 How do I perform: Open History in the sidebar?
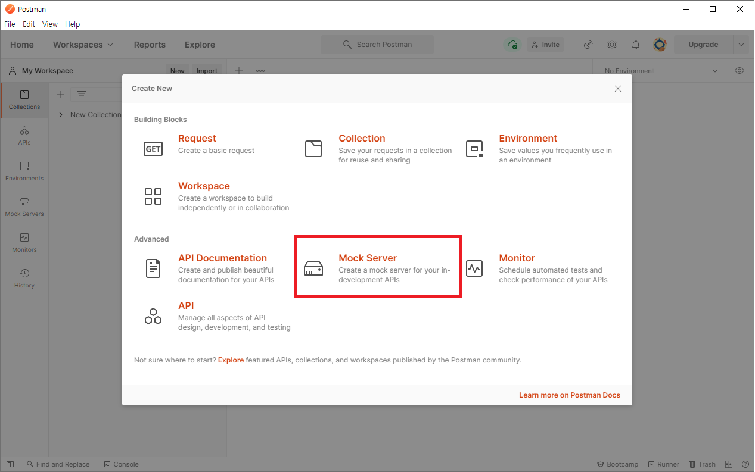[24, 279]
